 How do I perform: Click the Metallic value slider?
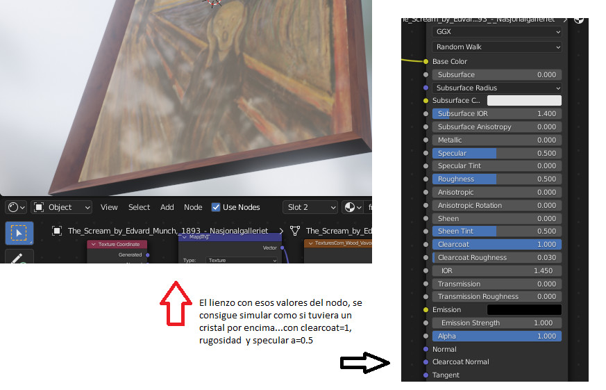496,140
